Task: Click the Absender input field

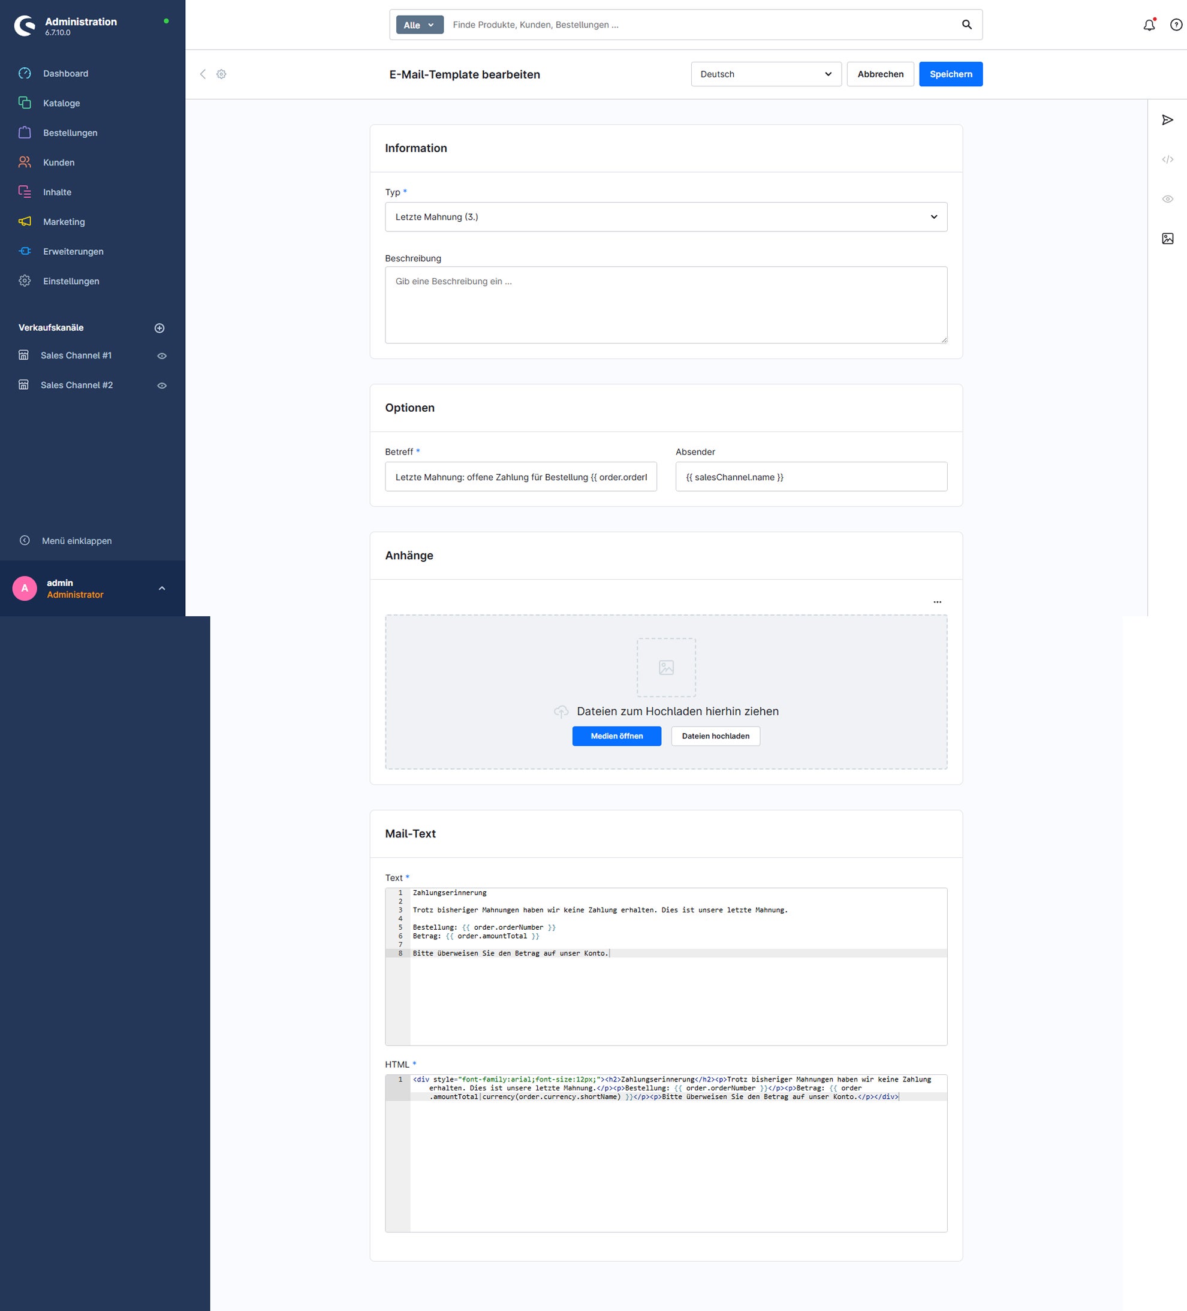Action: 811,477
